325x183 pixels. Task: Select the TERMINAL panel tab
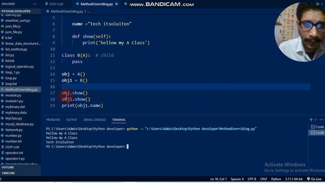point(119,120)
